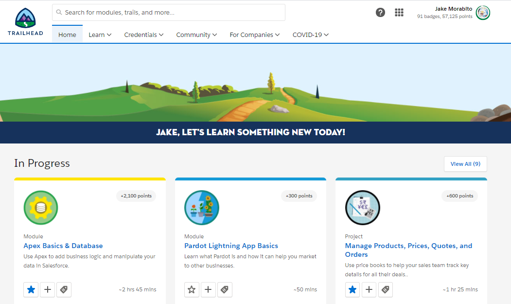
Task: Unfavorite the Manage Products project star
Action: pyautogui.click(x=352, y=289)
